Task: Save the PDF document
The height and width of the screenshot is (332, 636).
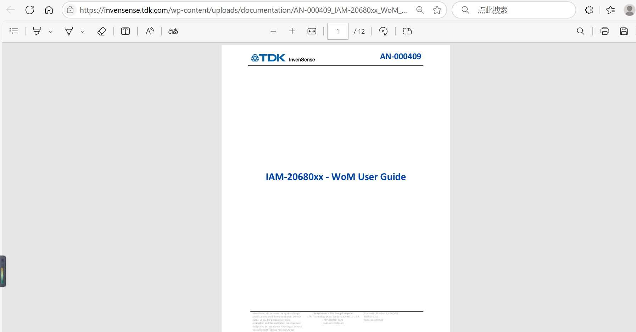Action: tap(624, 31)
